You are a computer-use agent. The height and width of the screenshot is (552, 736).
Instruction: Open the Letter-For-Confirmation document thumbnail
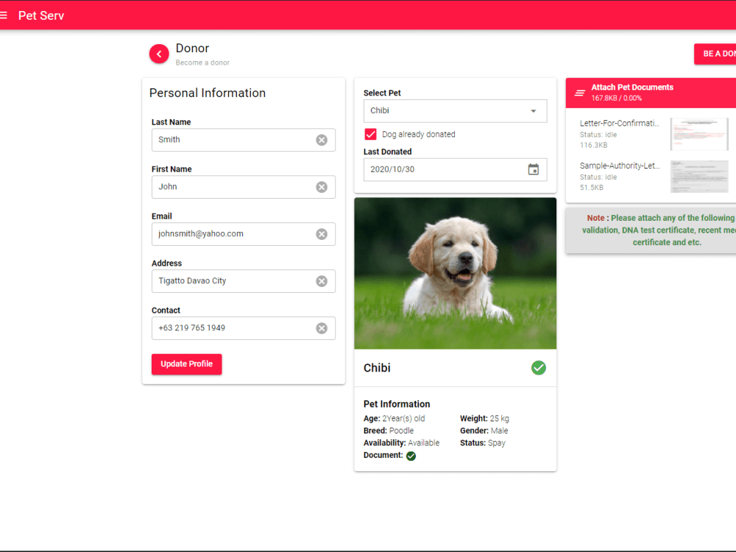[x=698, y=134]
